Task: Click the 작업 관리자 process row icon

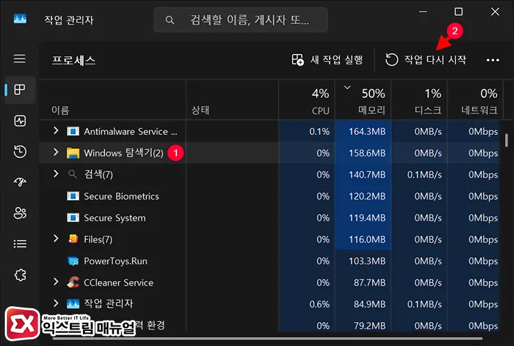Action: click(73, 304)
